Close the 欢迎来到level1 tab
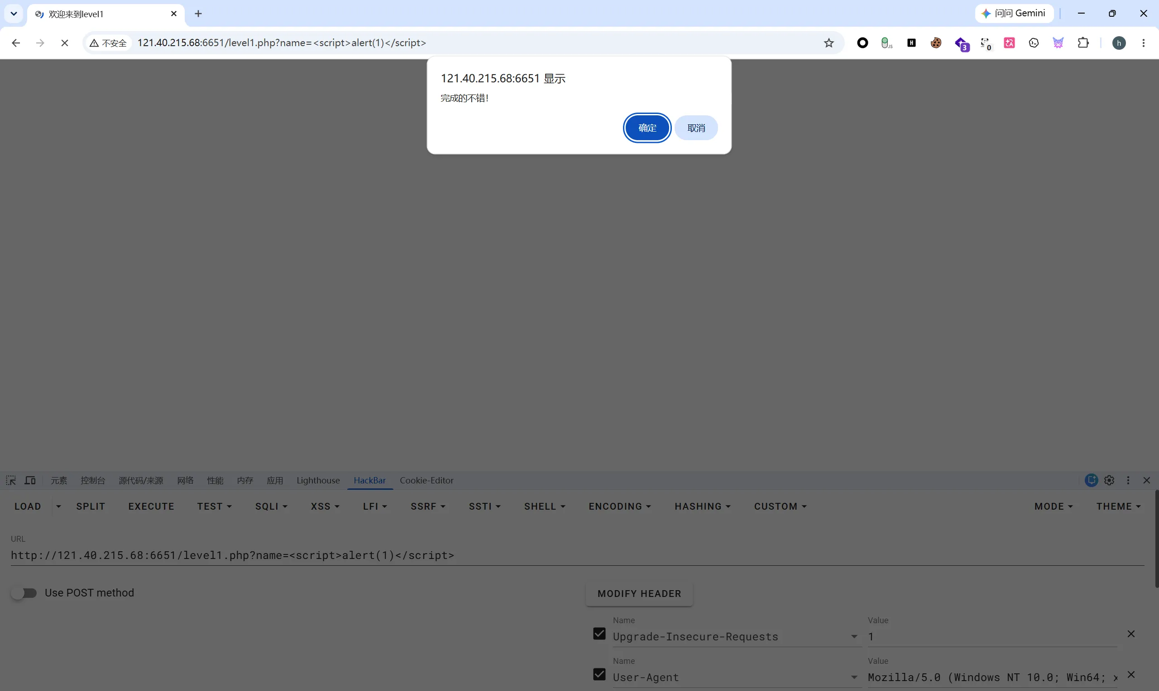The image size is (1159, 691). coord(174,14)
